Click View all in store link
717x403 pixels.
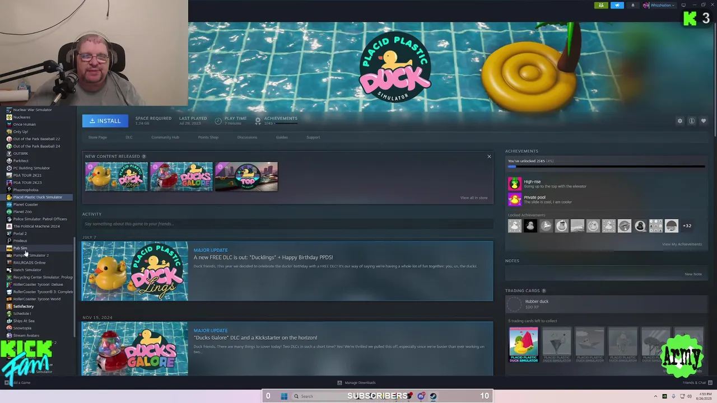(474, 198)
